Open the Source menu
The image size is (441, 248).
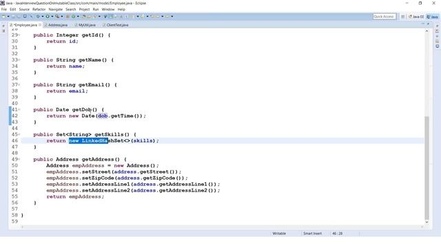click(24, 9)
